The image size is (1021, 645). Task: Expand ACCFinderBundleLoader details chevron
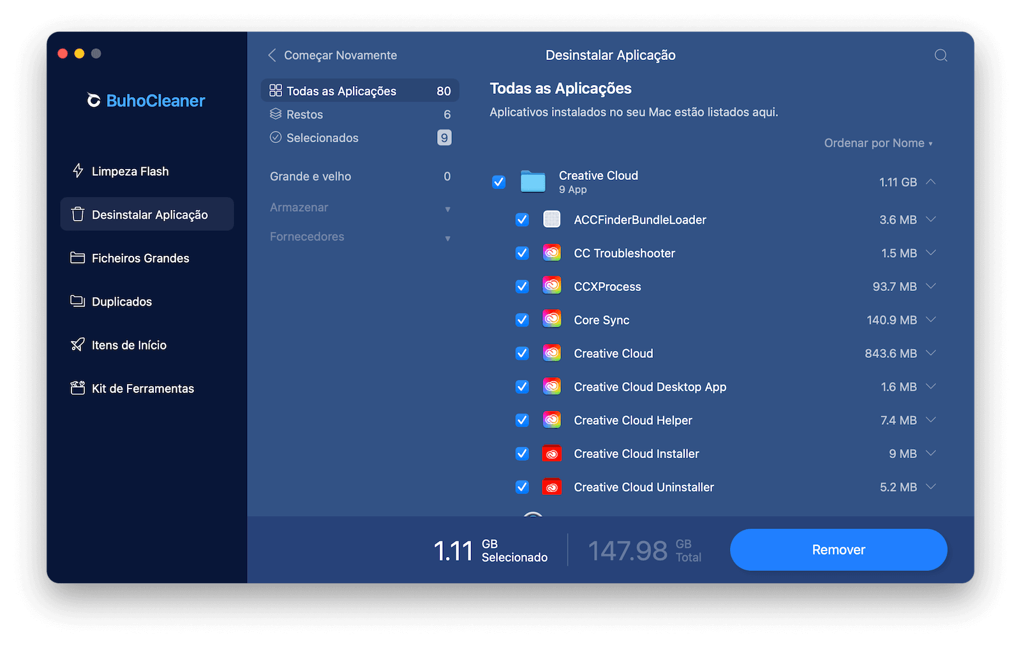tap(931, 219)
